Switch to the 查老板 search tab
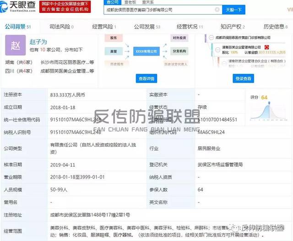This screenshot has height=241, width=293. tap(130, 2)
